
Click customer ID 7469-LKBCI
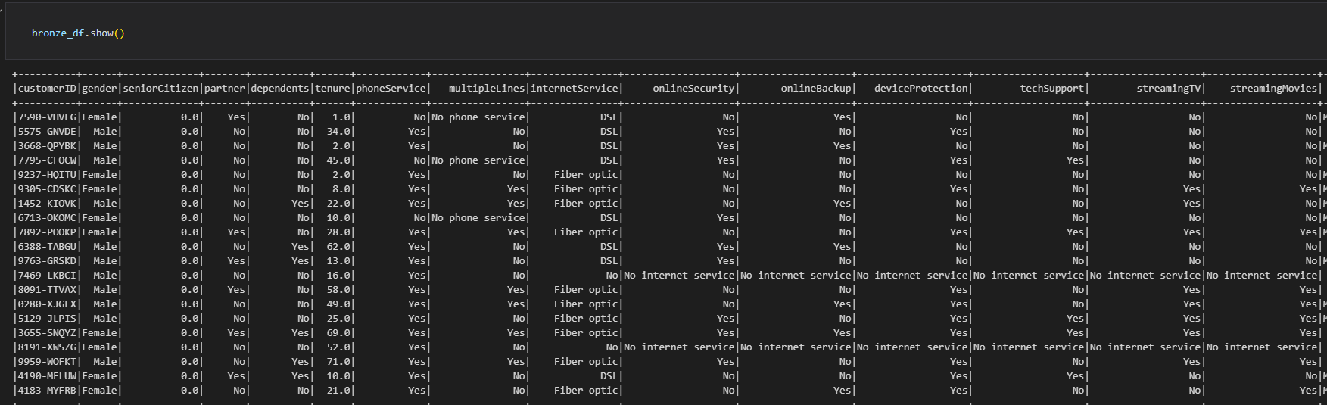point(48,276)
